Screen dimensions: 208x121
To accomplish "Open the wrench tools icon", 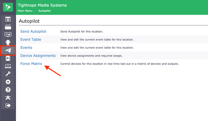I will 8,74.
